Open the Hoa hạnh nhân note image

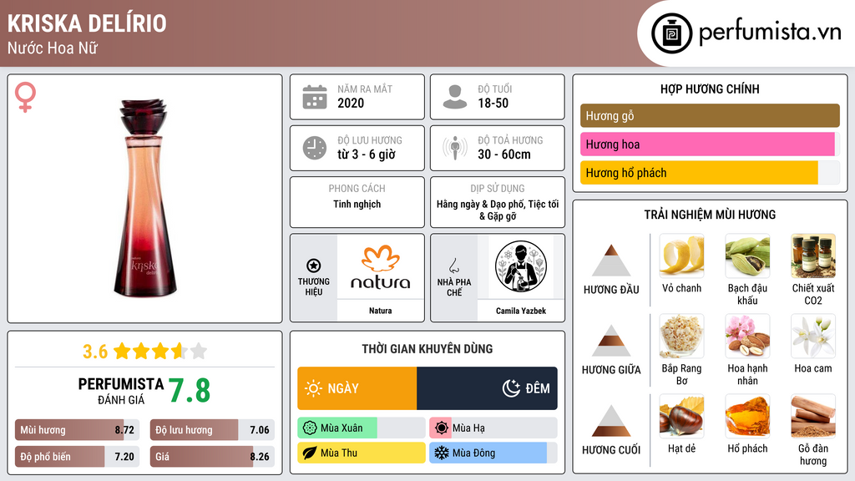[x=747, y=336]
